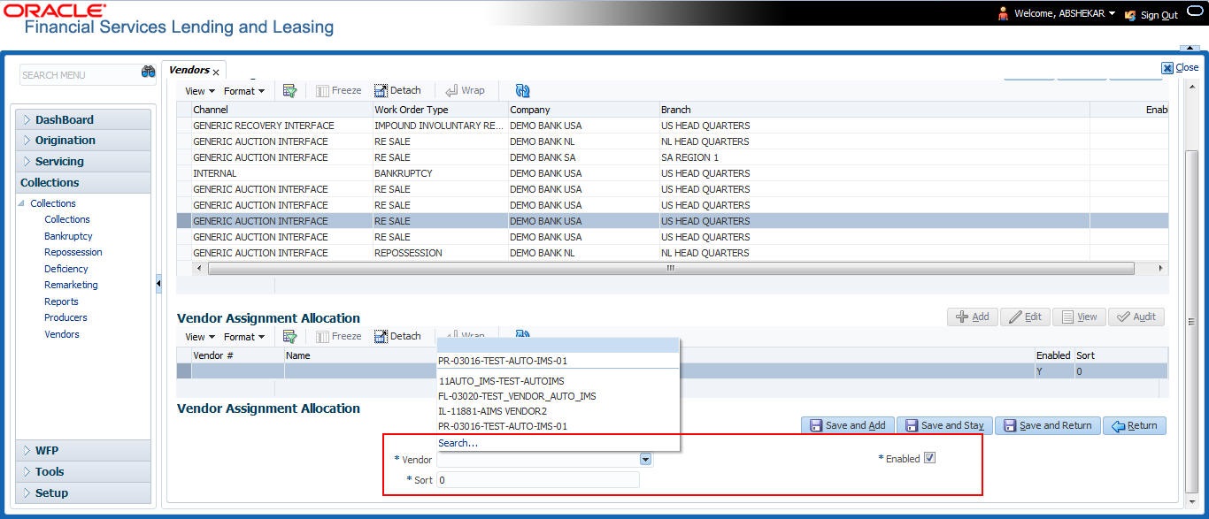Click the Vendor combo input field
1209x519 pixels.
(x=538, y=460)
